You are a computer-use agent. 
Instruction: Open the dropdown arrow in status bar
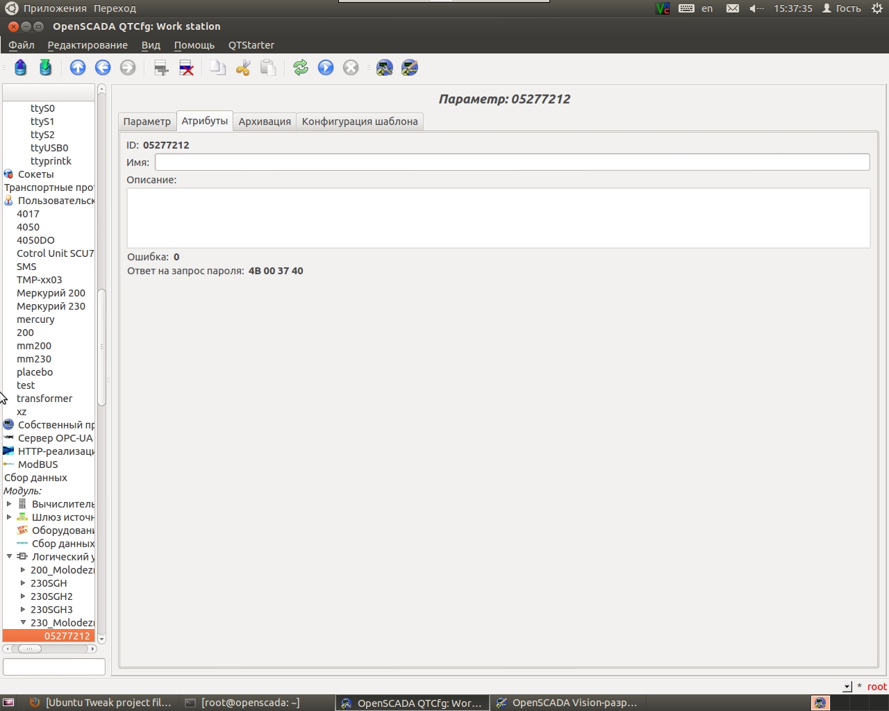(847, 687)
